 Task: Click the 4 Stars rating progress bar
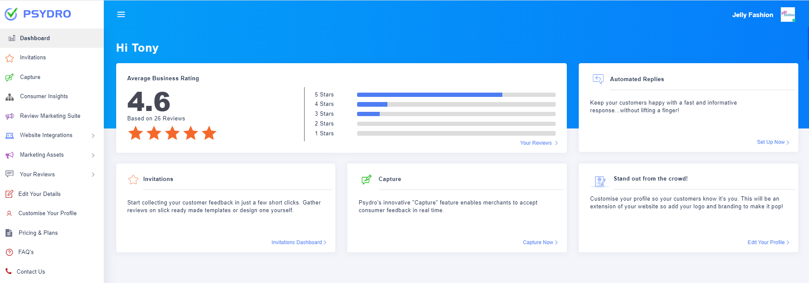456,104
